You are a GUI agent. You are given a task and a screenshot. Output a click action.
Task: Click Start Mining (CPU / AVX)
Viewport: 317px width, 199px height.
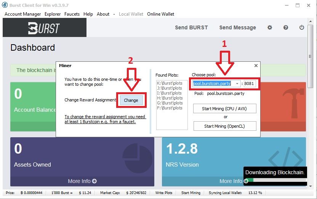tap(225, 109)
